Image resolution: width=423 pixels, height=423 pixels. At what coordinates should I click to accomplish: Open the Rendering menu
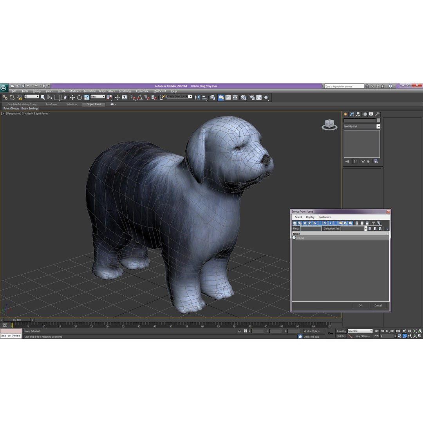pyautogui.click(x=125, y=91)
